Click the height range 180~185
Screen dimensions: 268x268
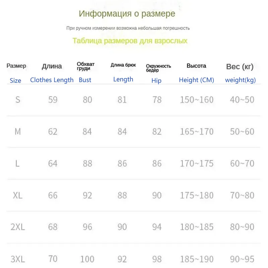pos(197,227)
